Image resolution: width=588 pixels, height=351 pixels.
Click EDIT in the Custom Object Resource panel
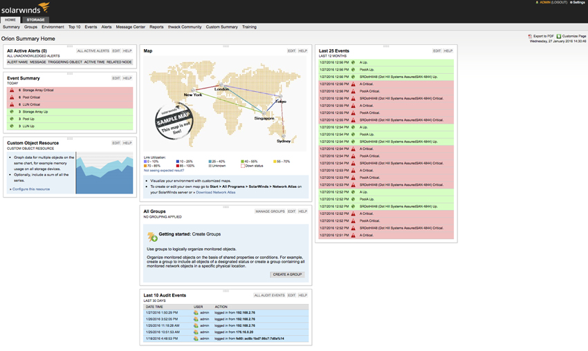point(116,143)
